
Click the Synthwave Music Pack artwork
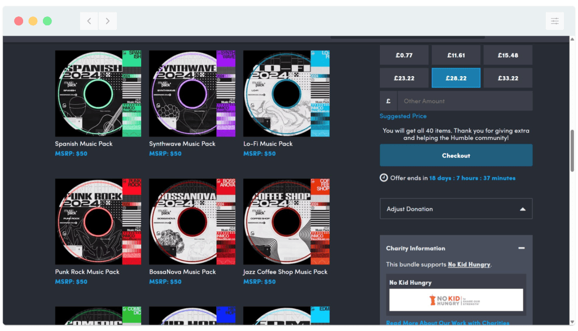click(192, 93)
